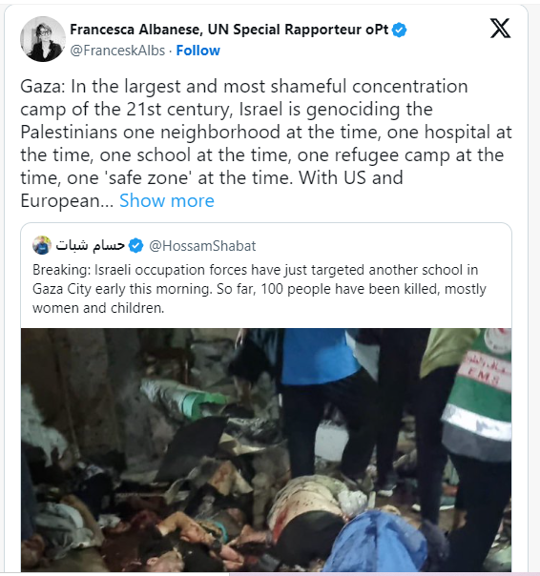Select the EMS vest label in photo

tap(485, 371)
